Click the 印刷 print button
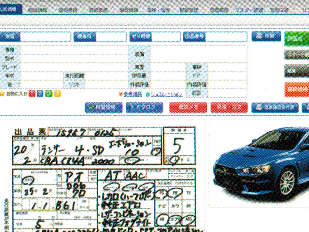This screenshot has width=309, height=232. [x=266, y=36]
